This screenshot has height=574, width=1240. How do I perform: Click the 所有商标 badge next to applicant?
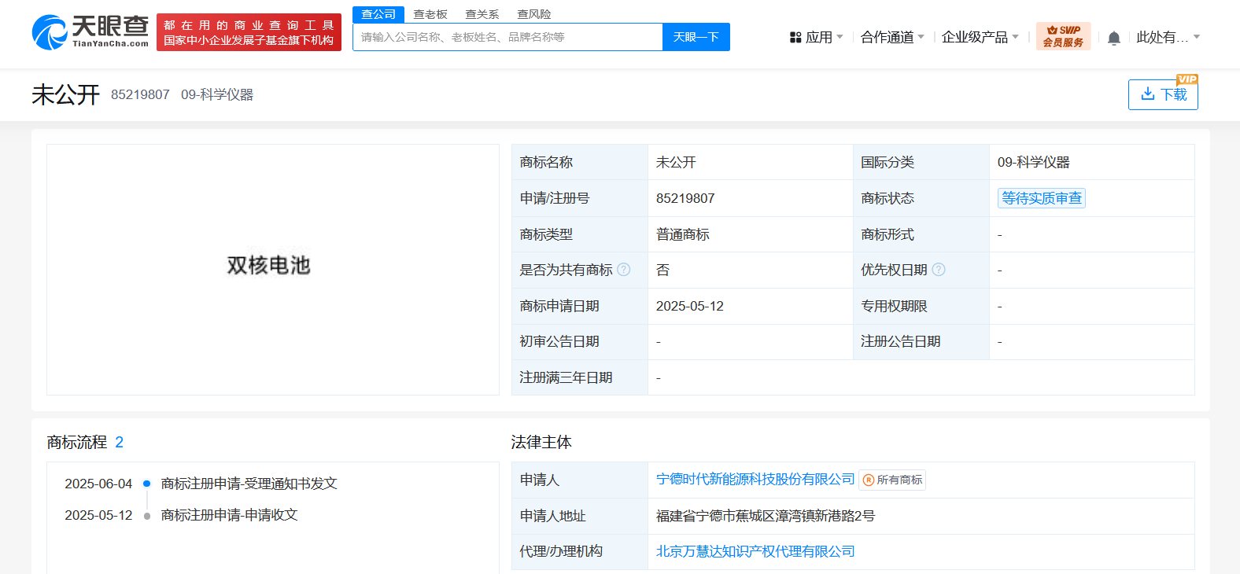point(892,480)
